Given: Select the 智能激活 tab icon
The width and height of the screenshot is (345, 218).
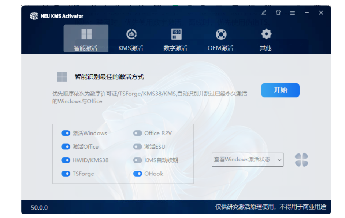Looking at the screenshot, I should tap(87, 34).
